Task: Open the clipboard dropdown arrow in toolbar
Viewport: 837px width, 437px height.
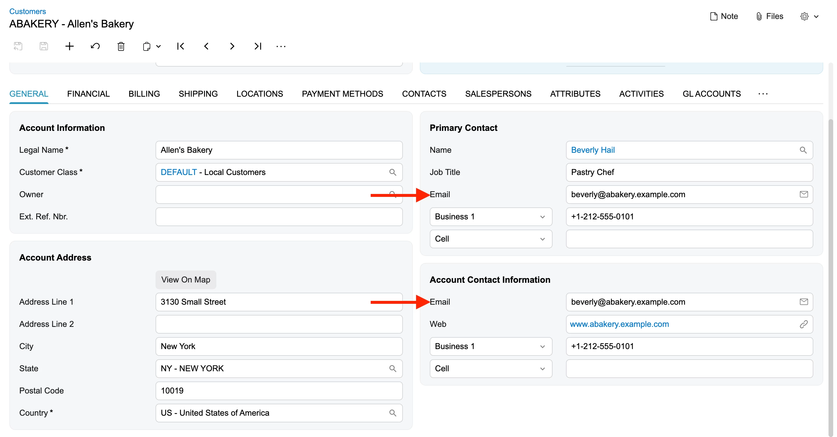Action: (158, 46)
